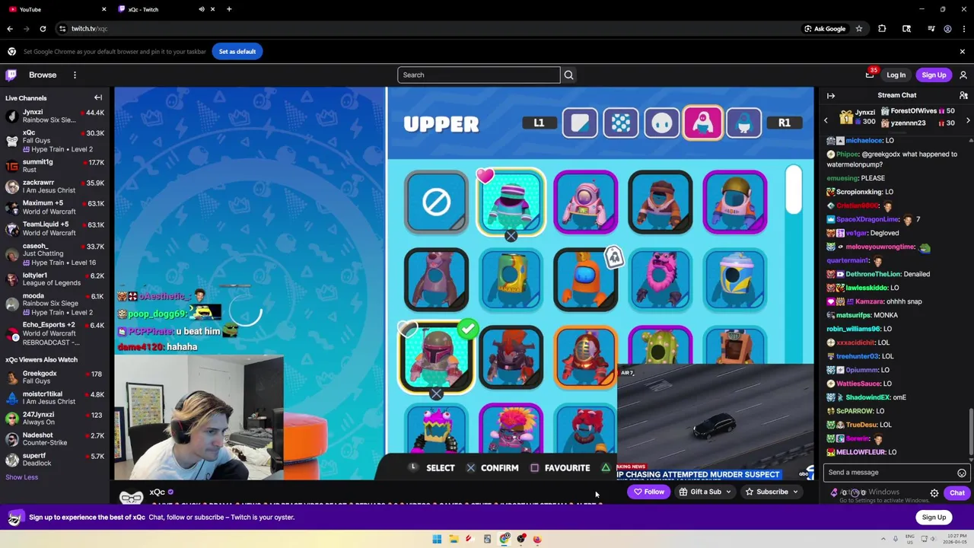Click the top Sign Up button
Image resolution: width=974 pixels, height=548 pixels.
pyautogui.click(x=934, y=75)
